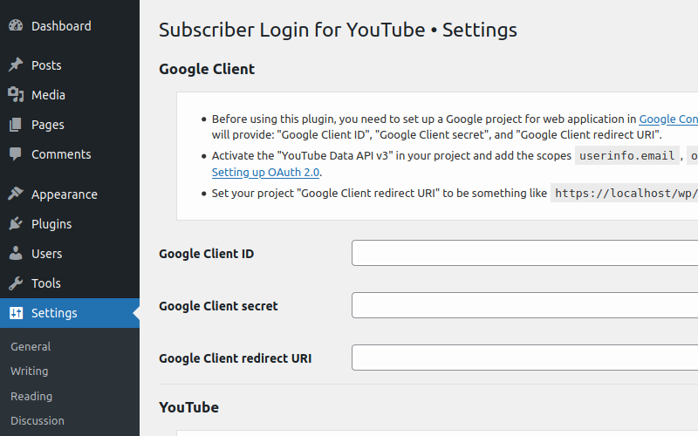
Task: Open the Appearance menu label
Action: 64,194
